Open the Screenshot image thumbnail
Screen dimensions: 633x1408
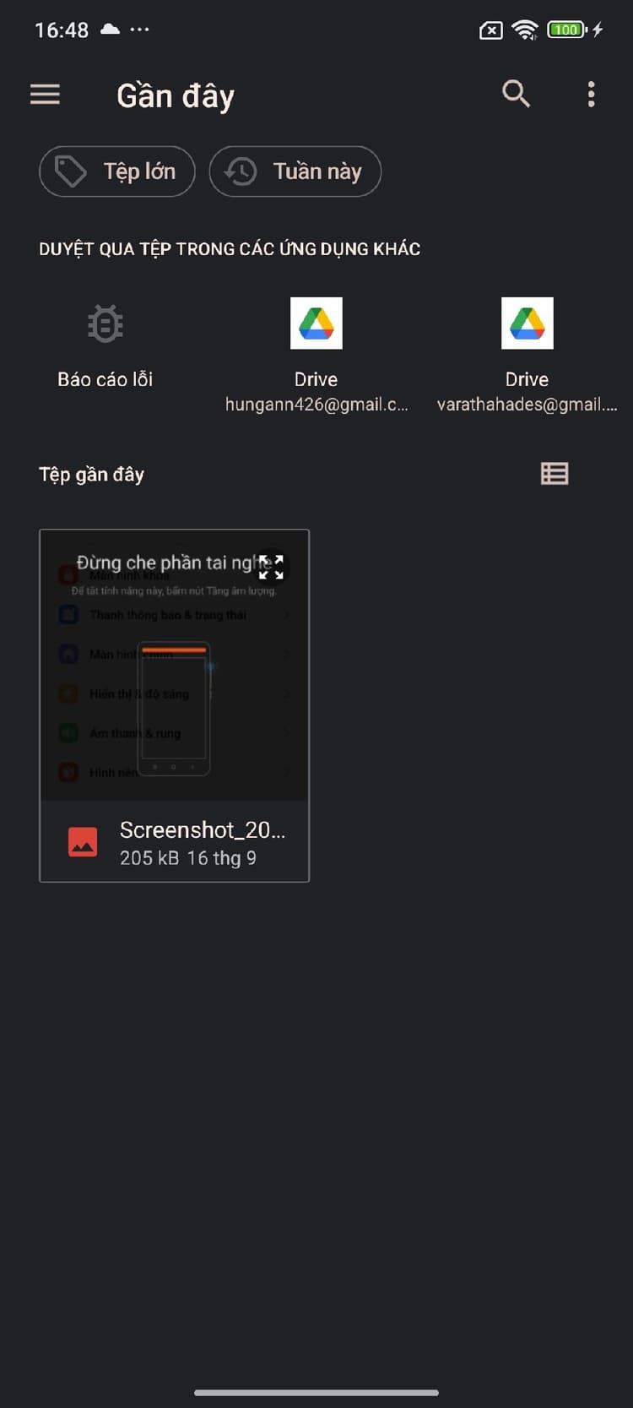(x=175, y=666)
